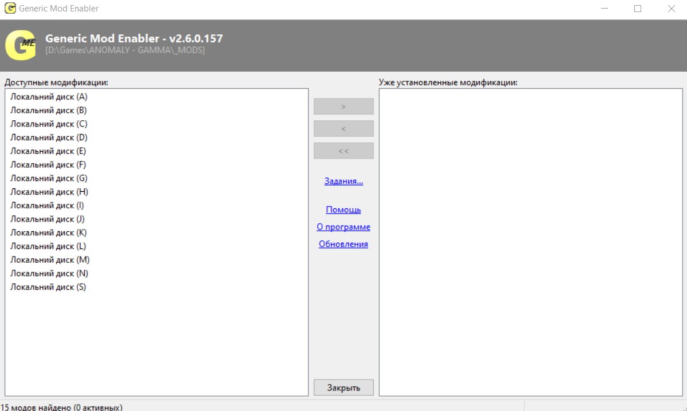Maximize the Generic Mod Enabler window
Viewport: 687px width, 411px height.
(638, 9)
